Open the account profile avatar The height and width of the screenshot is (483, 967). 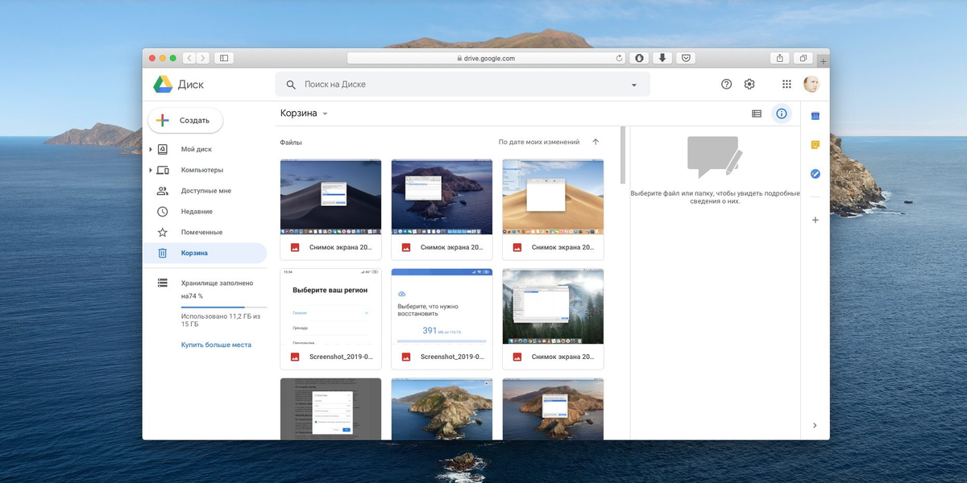tap(811, 85)
